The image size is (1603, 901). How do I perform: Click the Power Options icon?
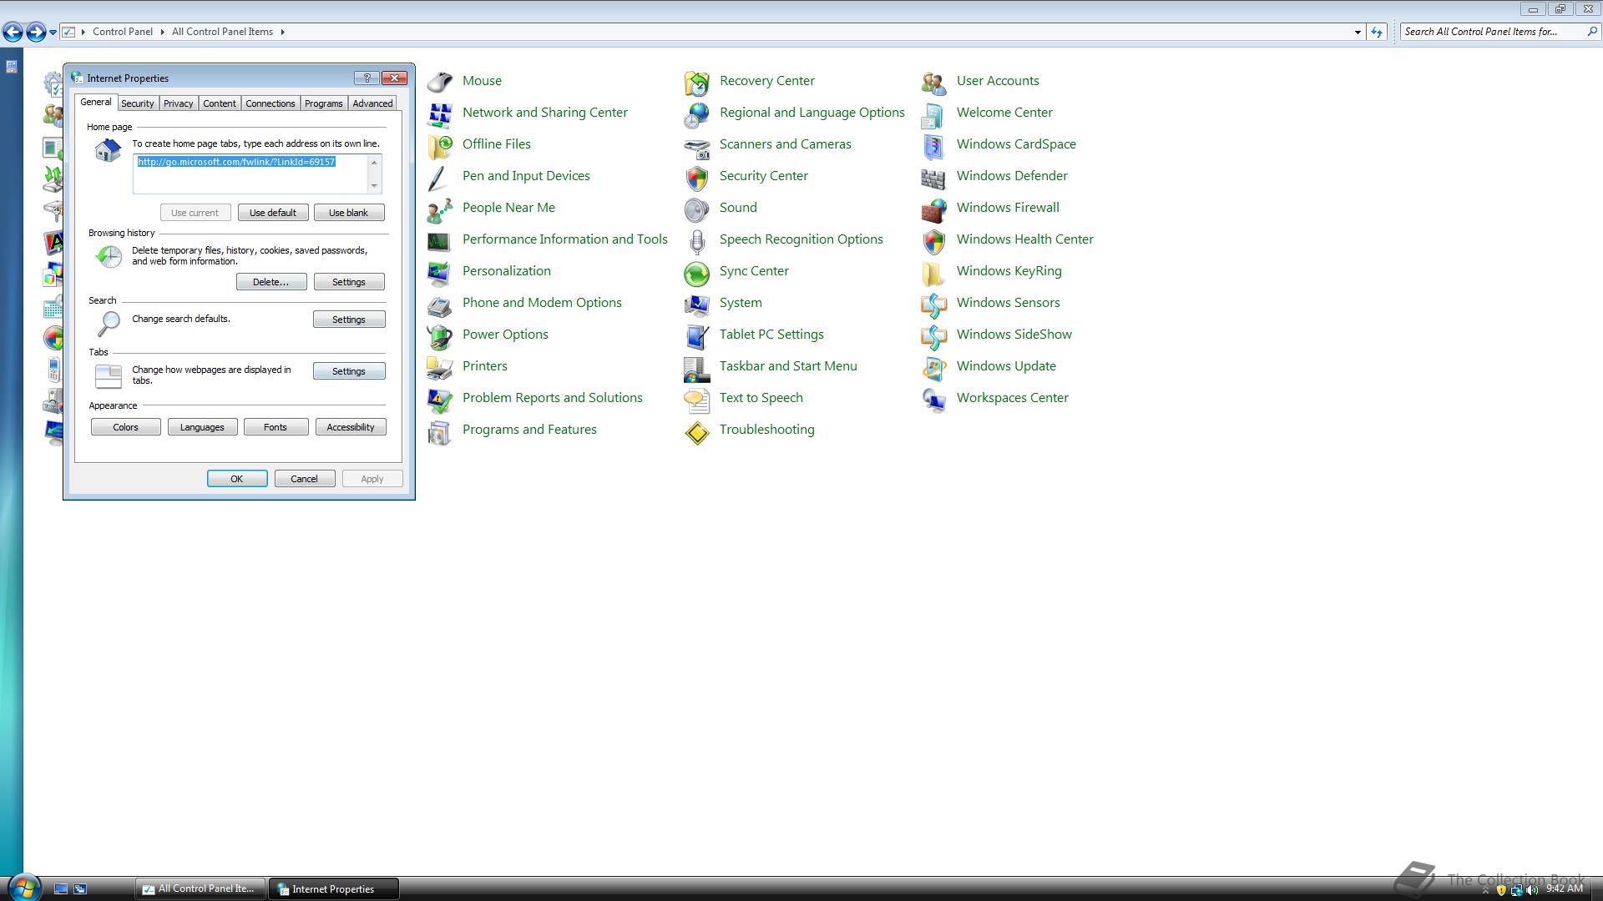coord(439,335)
